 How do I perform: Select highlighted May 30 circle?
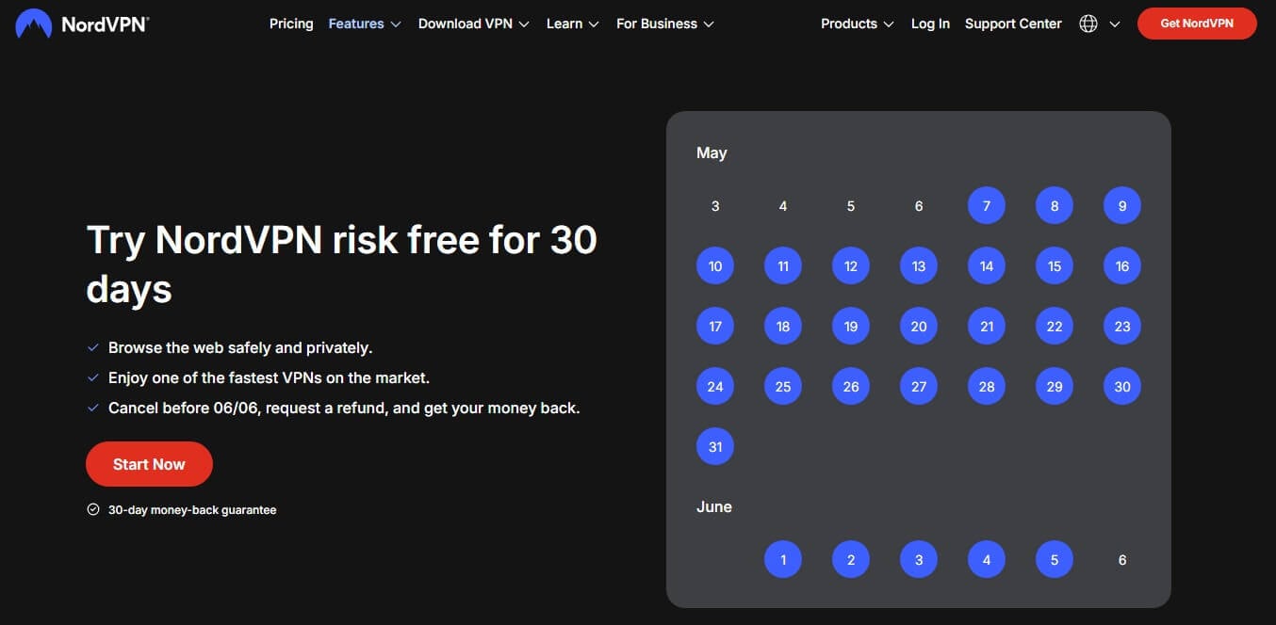click(x=1122, y=386)
